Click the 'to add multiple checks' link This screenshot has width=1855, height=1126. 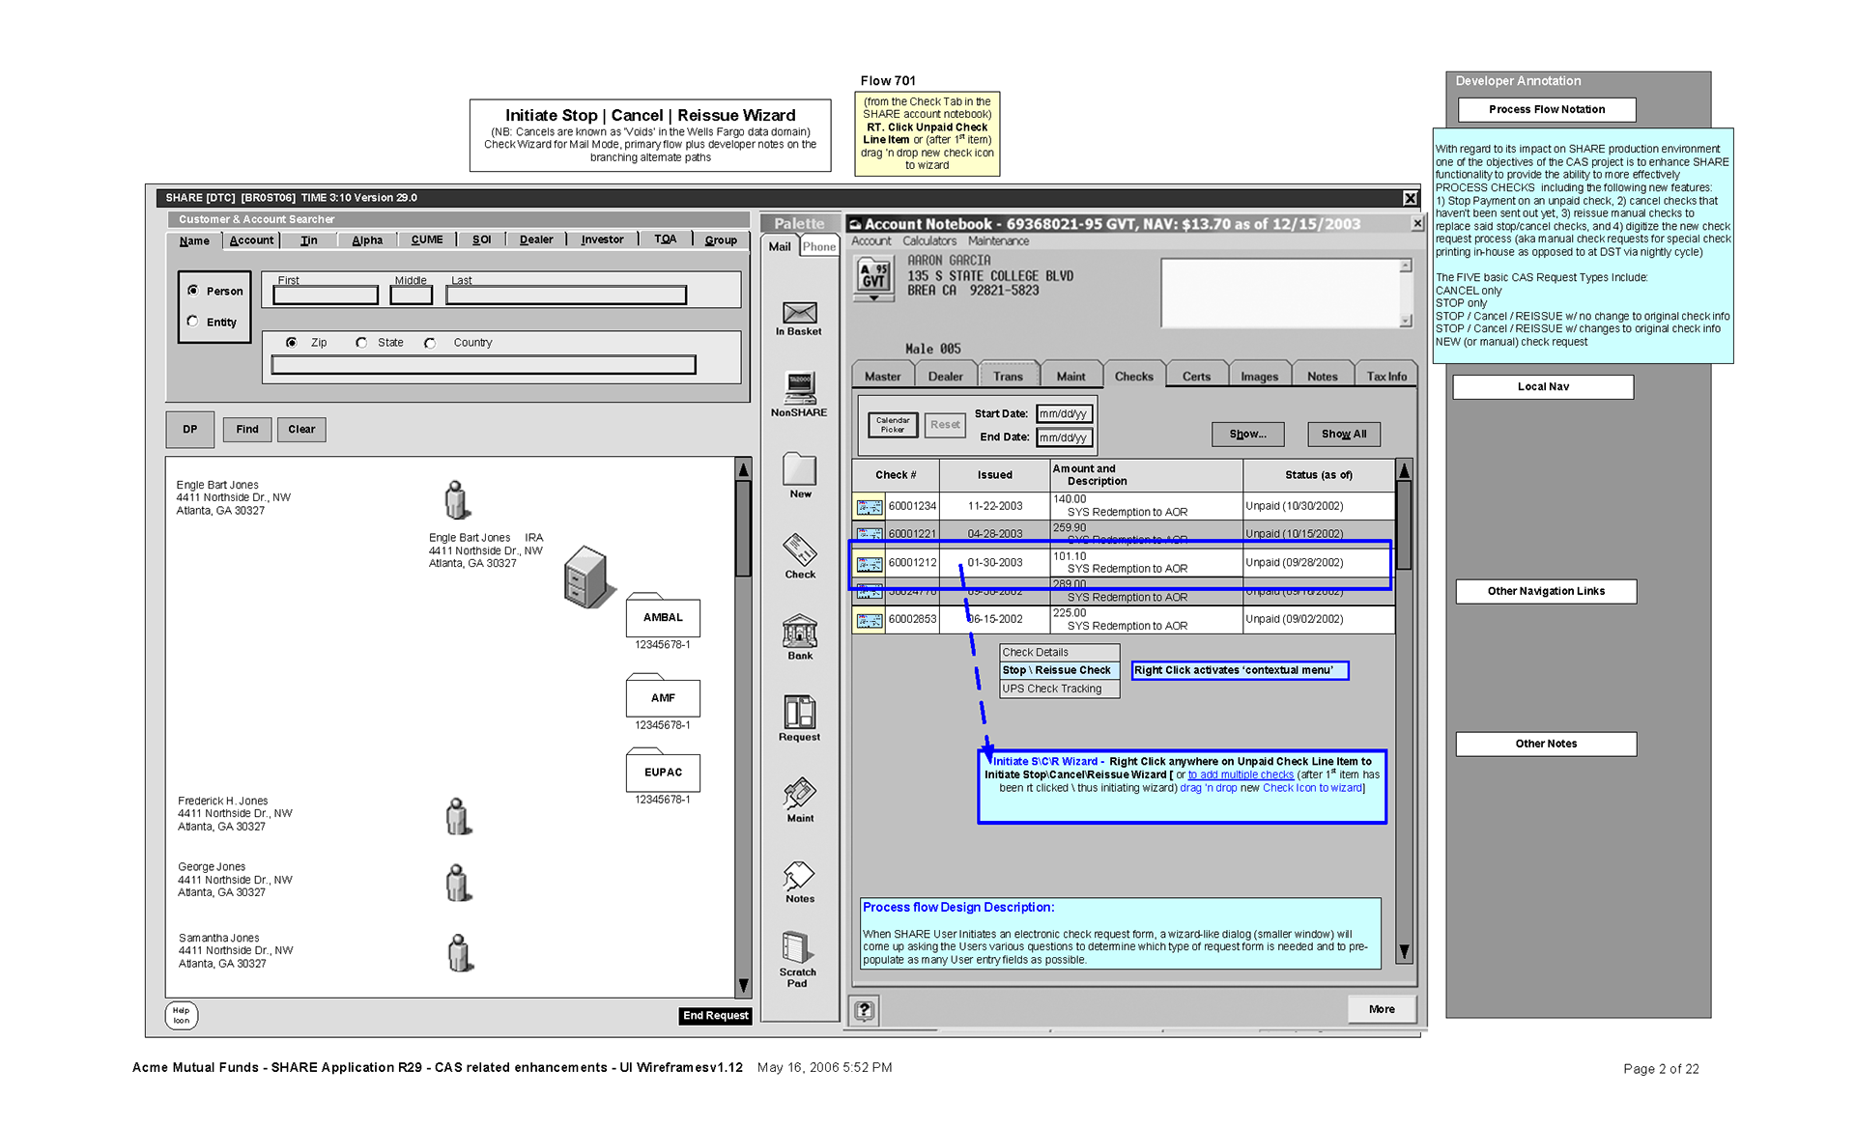[1241, 774]
